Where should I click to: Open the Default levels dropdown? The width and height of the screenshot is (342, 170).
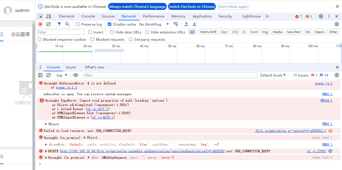coord(273,75)
